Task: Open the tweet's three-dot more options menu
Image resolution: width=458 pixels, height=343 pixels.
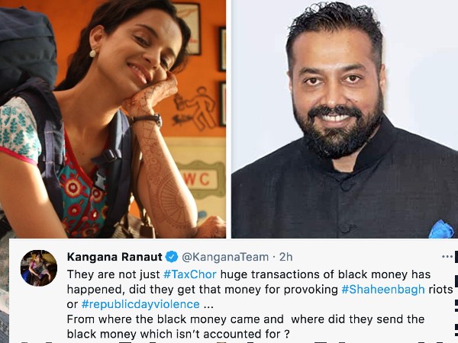Action: 447,257
